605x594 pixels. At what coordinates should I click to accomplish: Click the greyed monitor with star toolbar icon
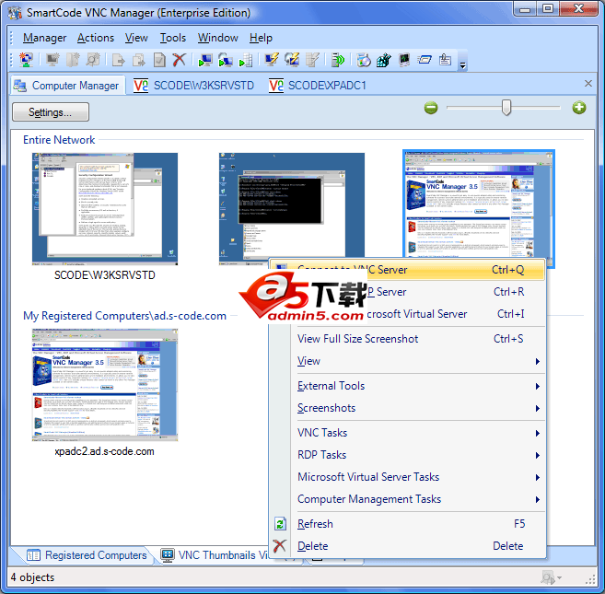(x=52, y=60)
